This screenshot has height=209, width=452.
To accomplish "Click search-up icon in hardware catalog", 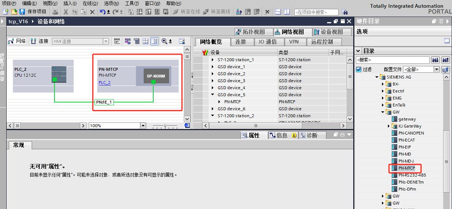I will 445,60.
